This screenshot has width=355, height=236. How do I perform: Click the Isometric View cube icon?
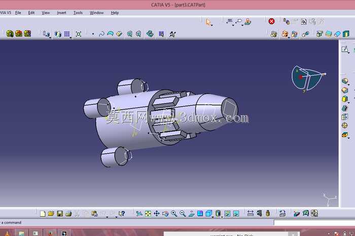pos(208,214)
